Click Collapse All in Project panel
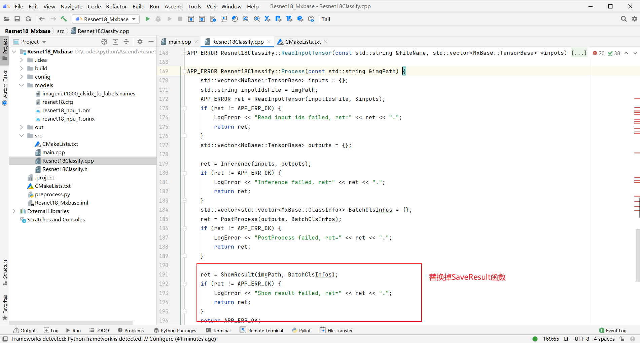This screenshot has width=640, height=343. [126, 42]
